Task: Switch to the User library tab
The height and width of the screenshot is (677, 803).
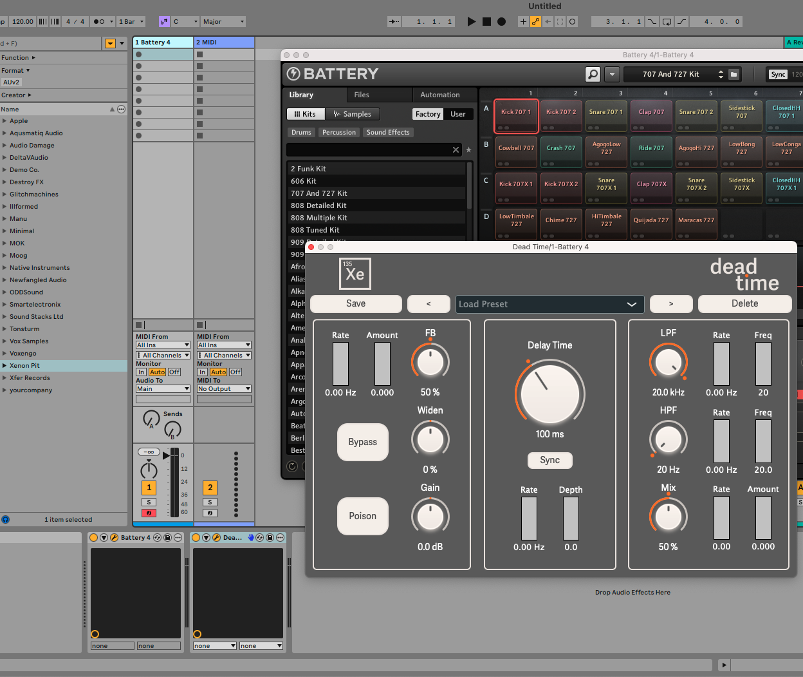Action: pos(458,114)
